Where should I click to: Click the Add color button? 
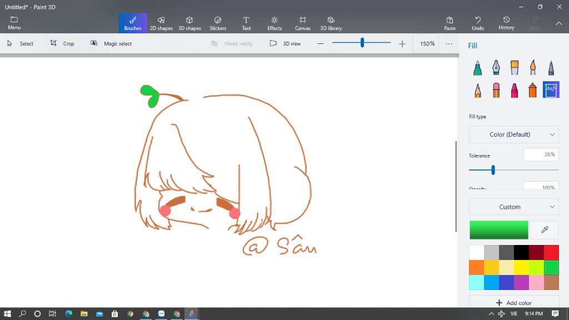(514, 303)
